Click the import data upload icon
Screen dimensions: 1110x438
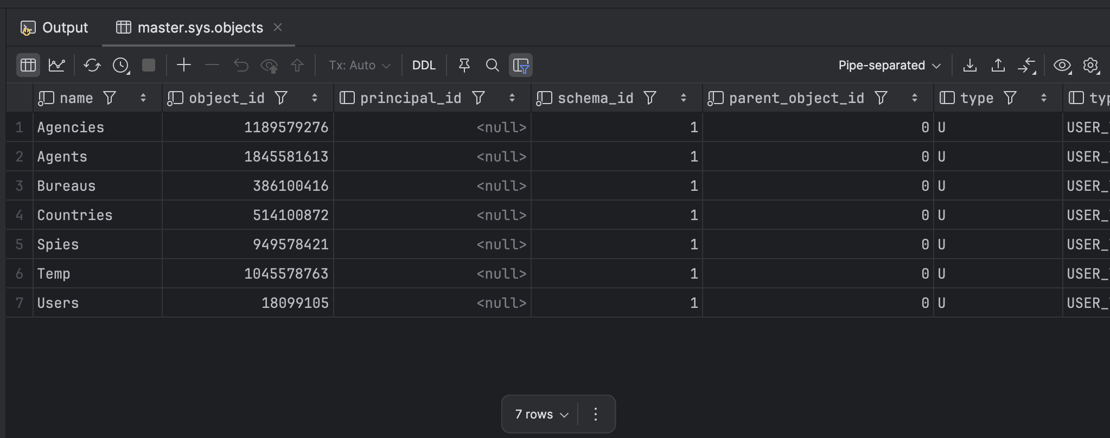(x=998, y=66)
